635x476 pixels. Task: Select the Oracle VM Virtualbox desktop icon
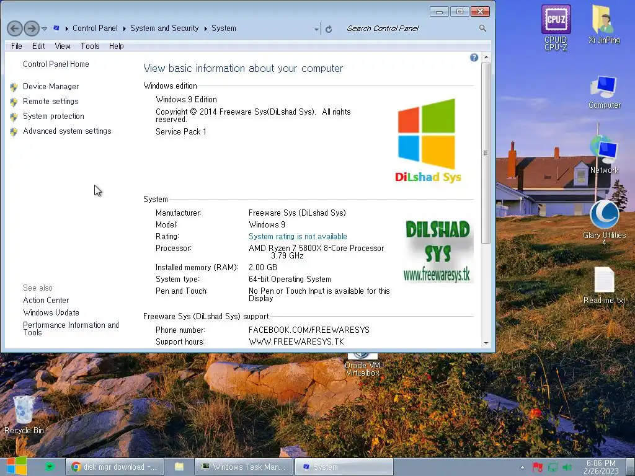click(x=362, y=364)
